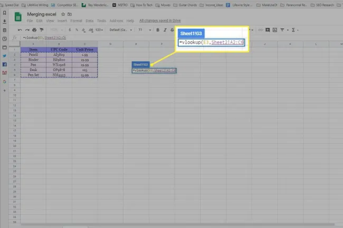The height and width of the screenshot is (228, 343).
Task: Open the SEO Research bookmark folder
Action: [x=322, y=5]
